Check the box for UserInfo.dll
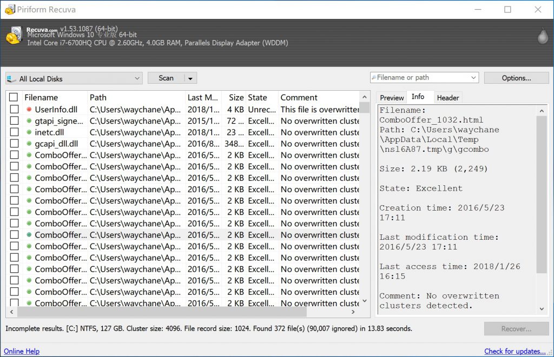Screen dimensions: 554x357 point(14,109)
